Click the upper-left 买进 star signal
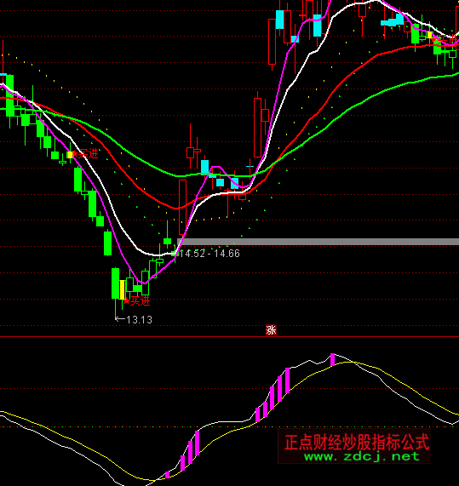The image size is (459, 486). click(84, 153)
